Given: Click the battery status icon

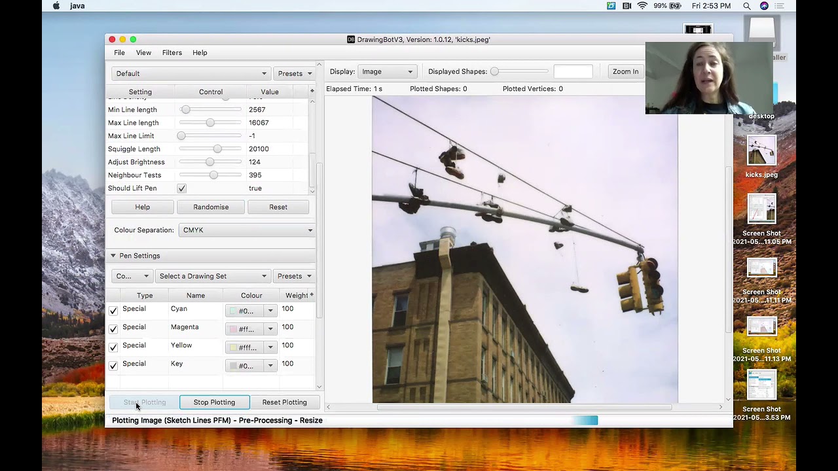Looking at the screenshot, I should [676, 6].
